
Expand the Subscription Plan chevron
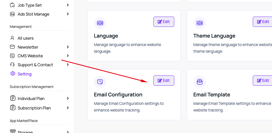pos(68,108)
